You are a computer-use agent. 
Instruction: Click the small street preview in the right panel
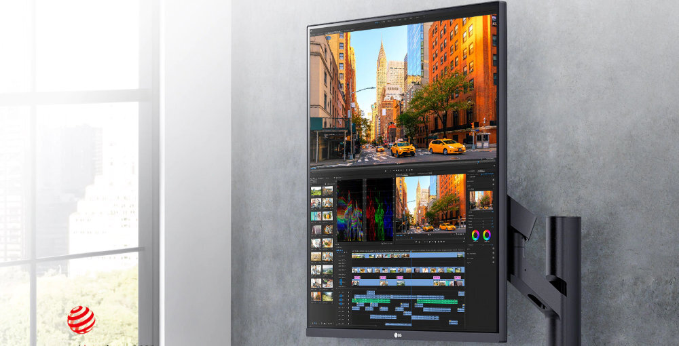click(481, 199)
